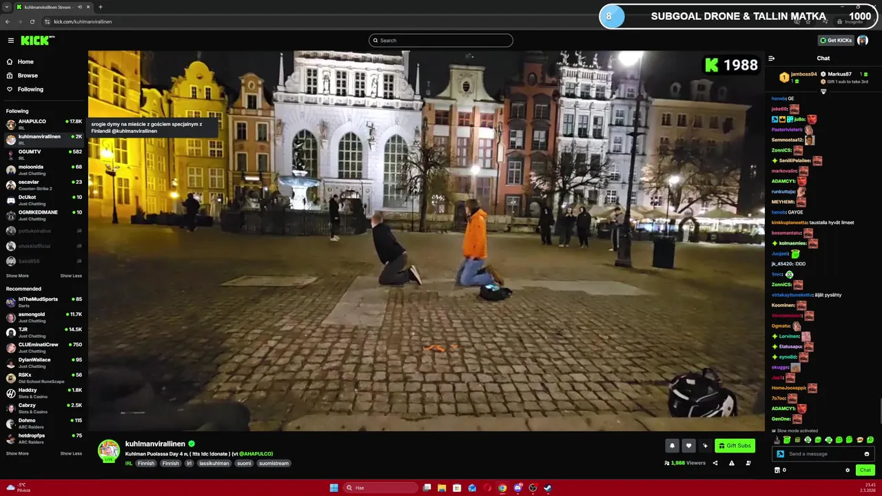
Task: Click the leftmost quick emote below chat
Action: [777, 440]
